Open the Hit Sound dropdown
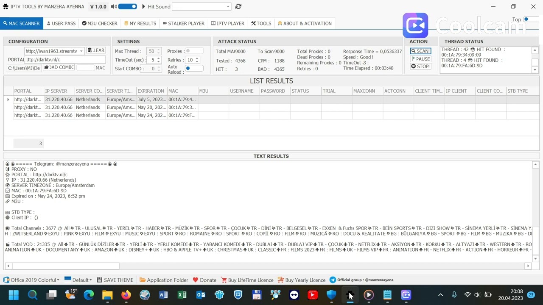Screen dimensions: 543x305 pyautogui.click(x=228, y=7)
